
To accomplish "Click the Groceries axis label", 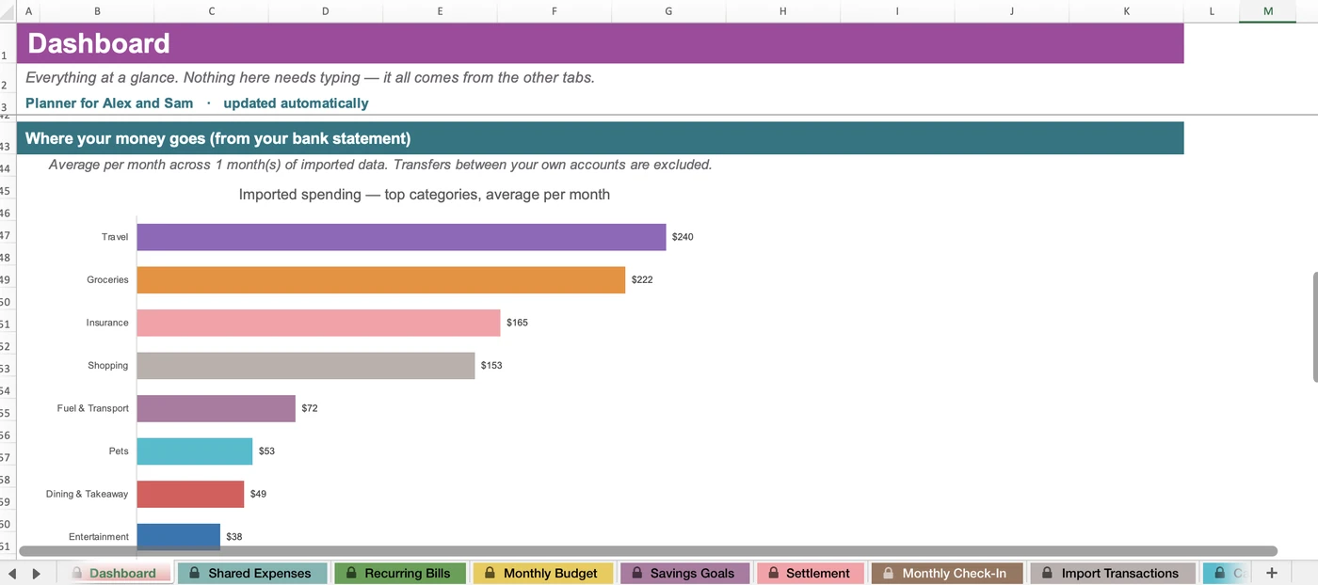I will pyautogui.click(x=107, y=279).
